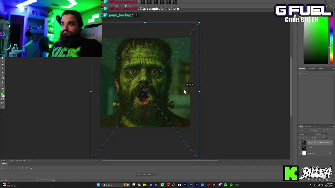Filter layers by pixel layers
Screen dimensions: 335x188
[x=312, y=131]
